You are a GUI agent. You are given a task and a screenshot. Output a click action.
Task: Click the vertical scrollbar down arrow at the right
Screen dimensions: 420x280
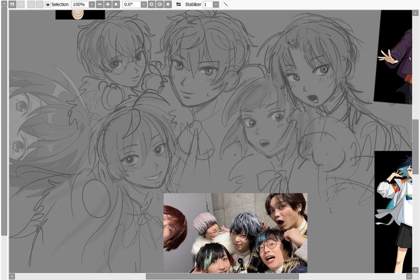[x=415, y=270]
